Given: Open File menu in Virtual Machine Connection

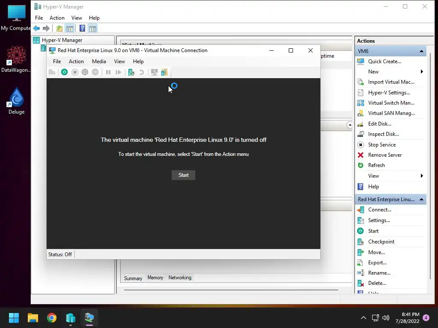Looking at the screenshot, I should [57, 61].
